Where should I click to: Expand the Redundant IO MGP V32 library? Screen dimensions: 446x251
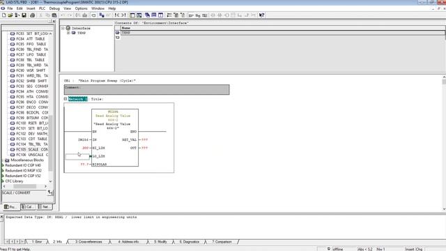tap(3, 170)
